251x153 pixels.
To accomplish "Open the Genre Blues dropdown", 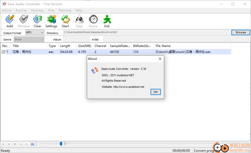I will [29, 39].
